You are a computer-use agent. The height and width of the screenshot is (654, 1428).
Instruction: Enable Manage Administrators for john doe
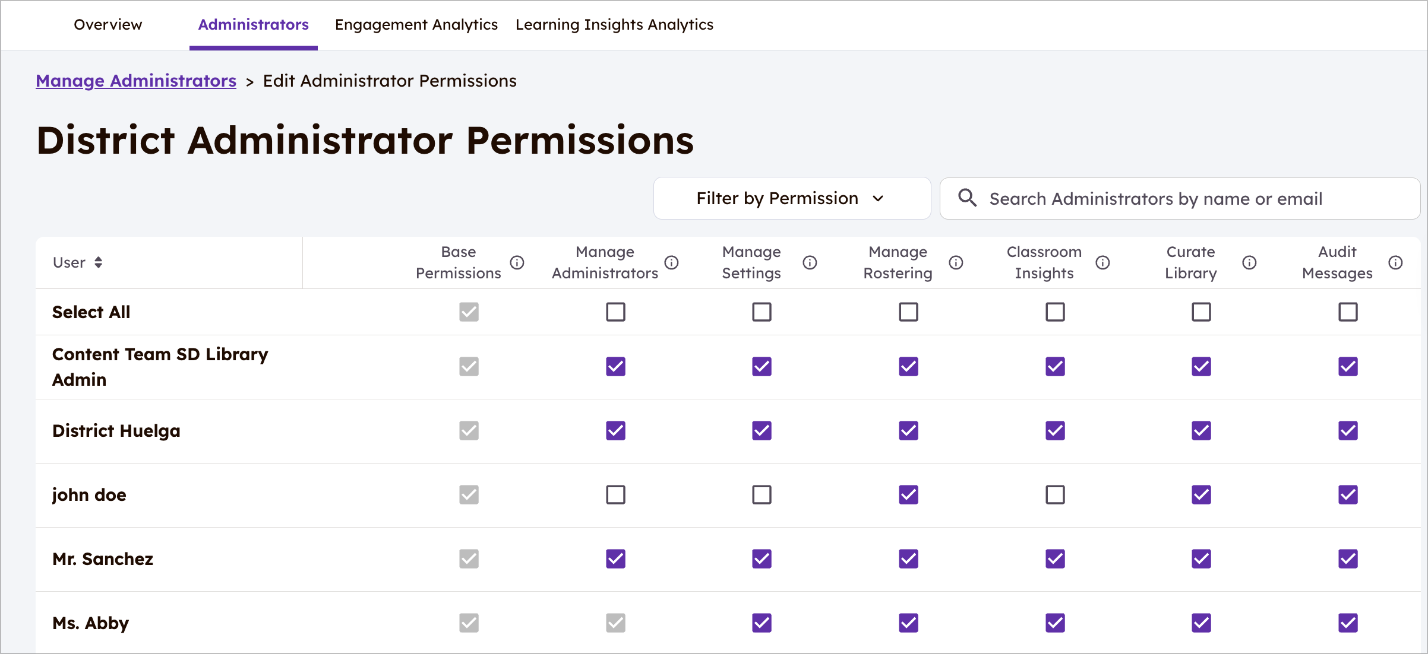pyautogui.click(x=615, y=494)
